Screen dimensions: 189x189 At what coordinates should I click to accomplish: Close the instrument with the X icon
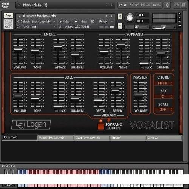(180, 14)
